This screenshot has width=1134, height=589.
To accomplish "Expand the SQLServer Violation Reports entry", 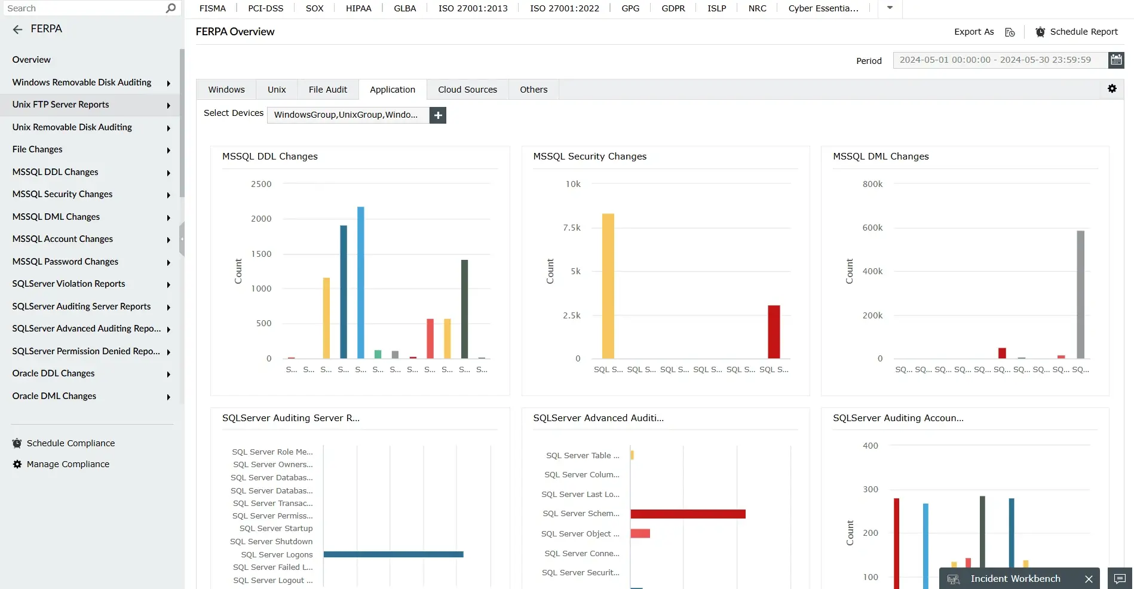I will (168, 285).
